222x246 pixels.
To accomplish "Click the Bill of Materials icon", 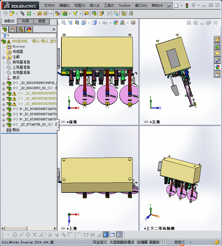I will (x=94, y=14).
